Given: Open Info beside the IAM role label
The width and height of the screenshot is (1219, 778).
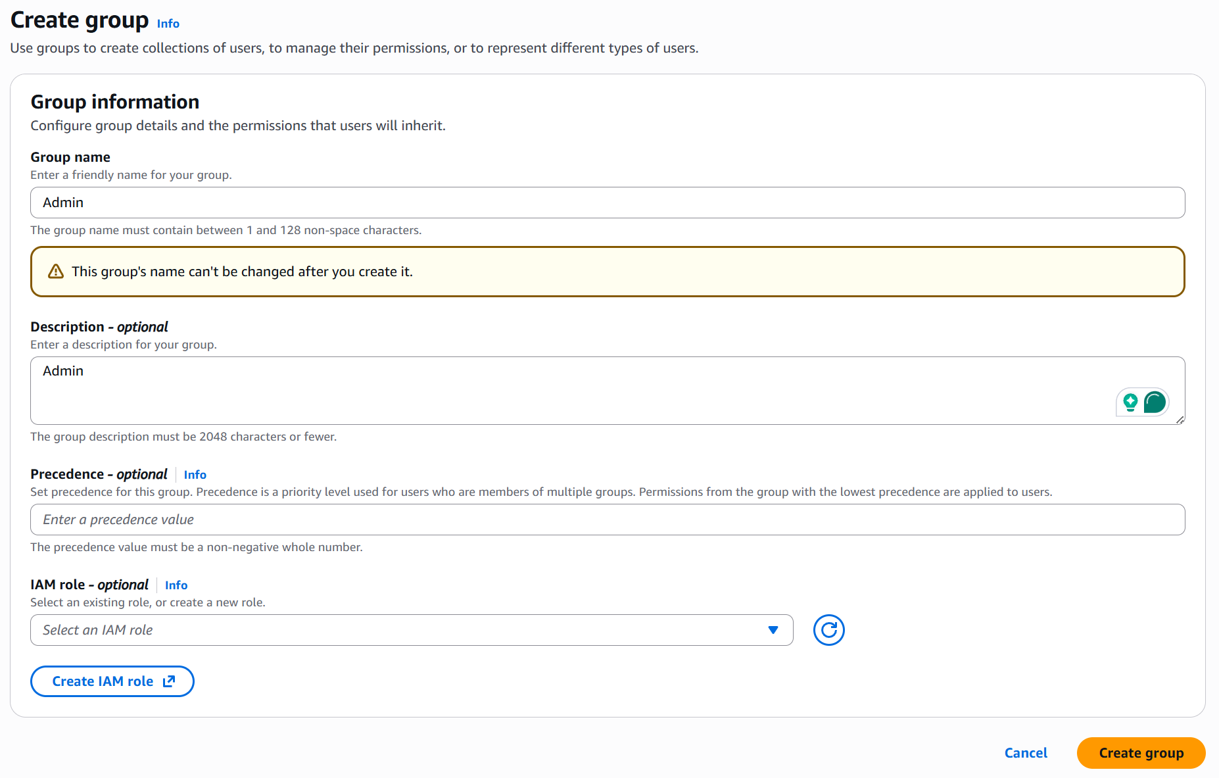Looking at the screenshot, I should pos(176,585).
